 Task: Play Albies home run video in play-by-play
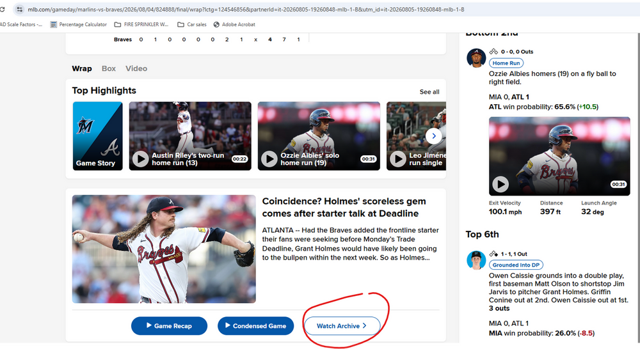(500, 184)
